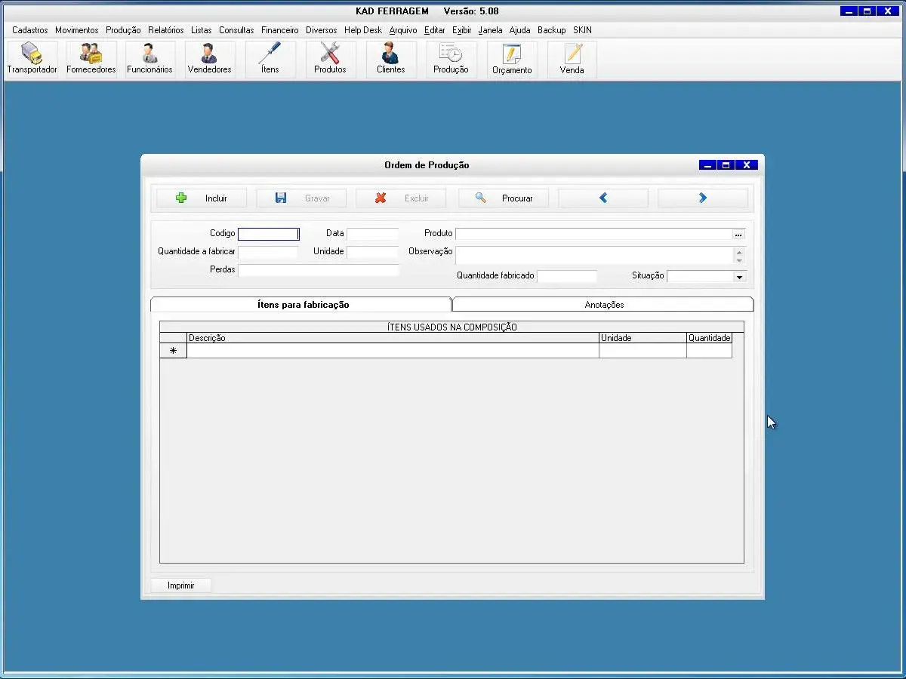
Task: Open Funcionários from the toolbar
Action: pyautogui.click(x=149, y=59)
